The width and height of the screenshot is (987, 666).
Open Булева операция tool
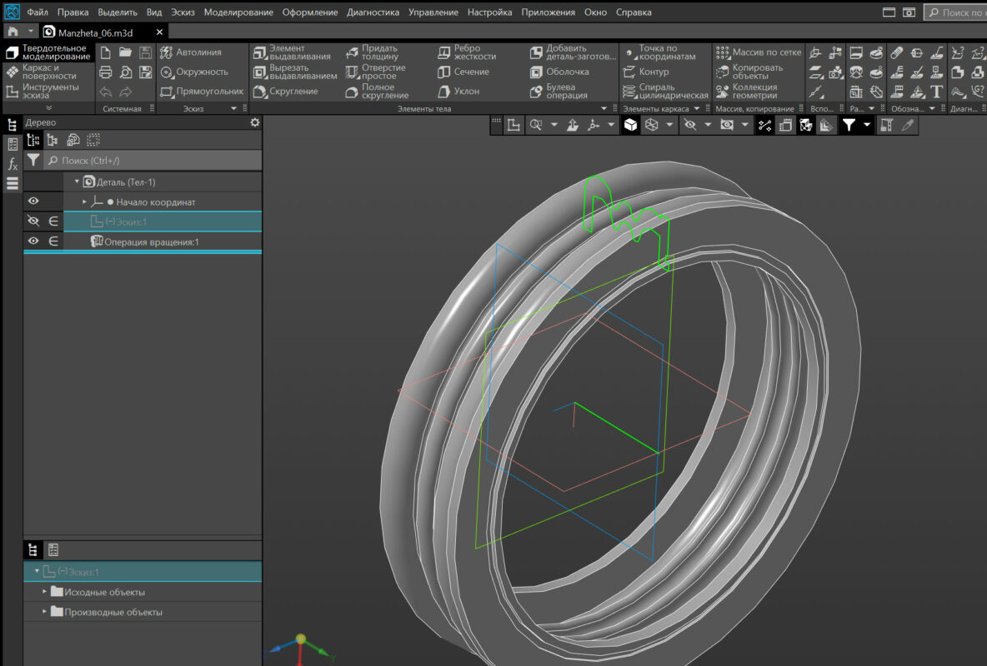tap(559, 92)
